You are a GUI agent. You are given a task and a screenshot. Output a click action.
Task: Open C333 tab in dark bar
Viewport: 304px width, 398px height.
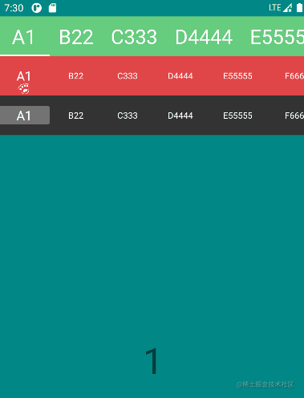pyautogui.click(x=128, y=116)
